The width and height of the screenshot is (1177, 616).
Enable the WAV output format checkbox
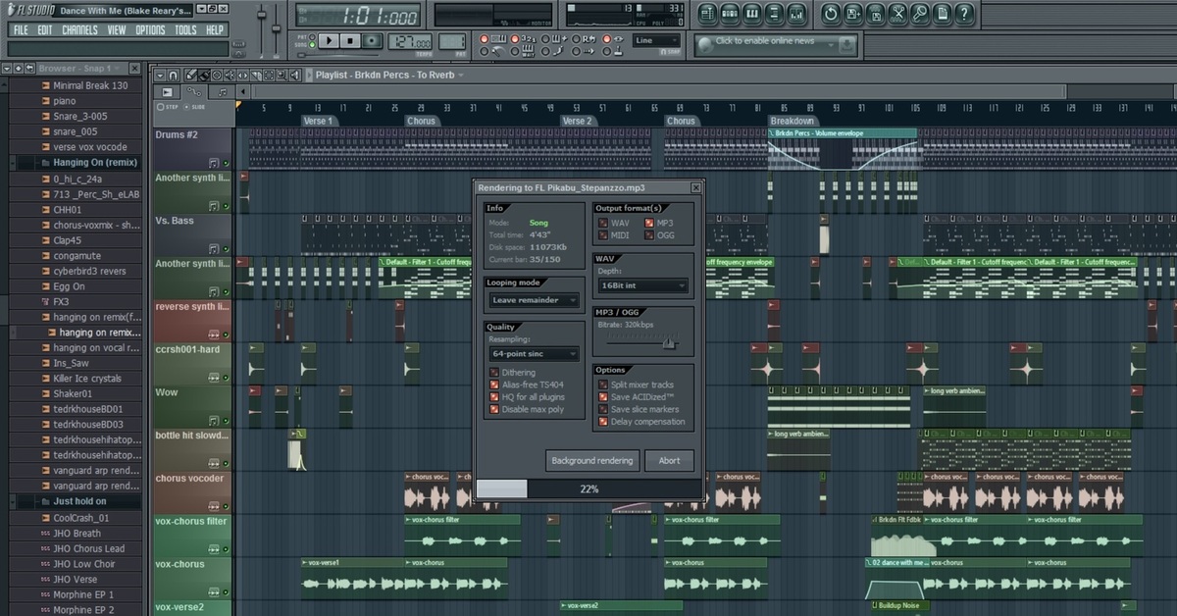(x=603, y=224)
